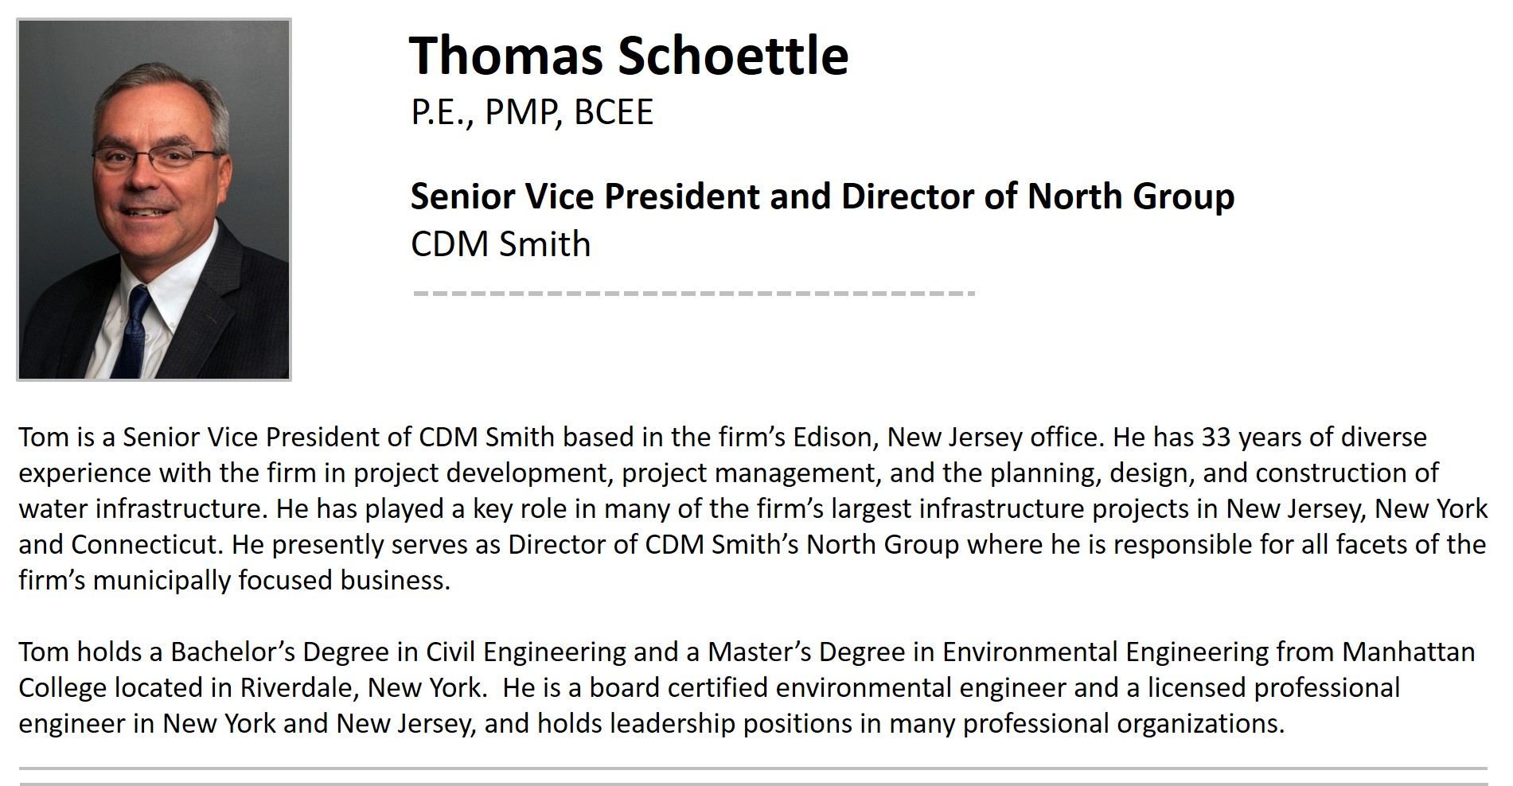1513x786 pixels.
Task: Click 'College located in Riverdale, New York'
Action: [250, 687]
